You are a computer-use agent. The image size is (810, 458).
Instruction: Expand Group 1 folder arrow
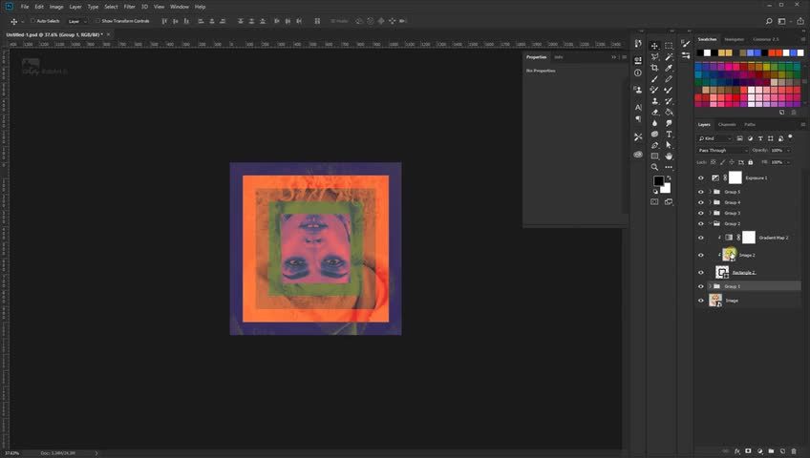point(711,286)
